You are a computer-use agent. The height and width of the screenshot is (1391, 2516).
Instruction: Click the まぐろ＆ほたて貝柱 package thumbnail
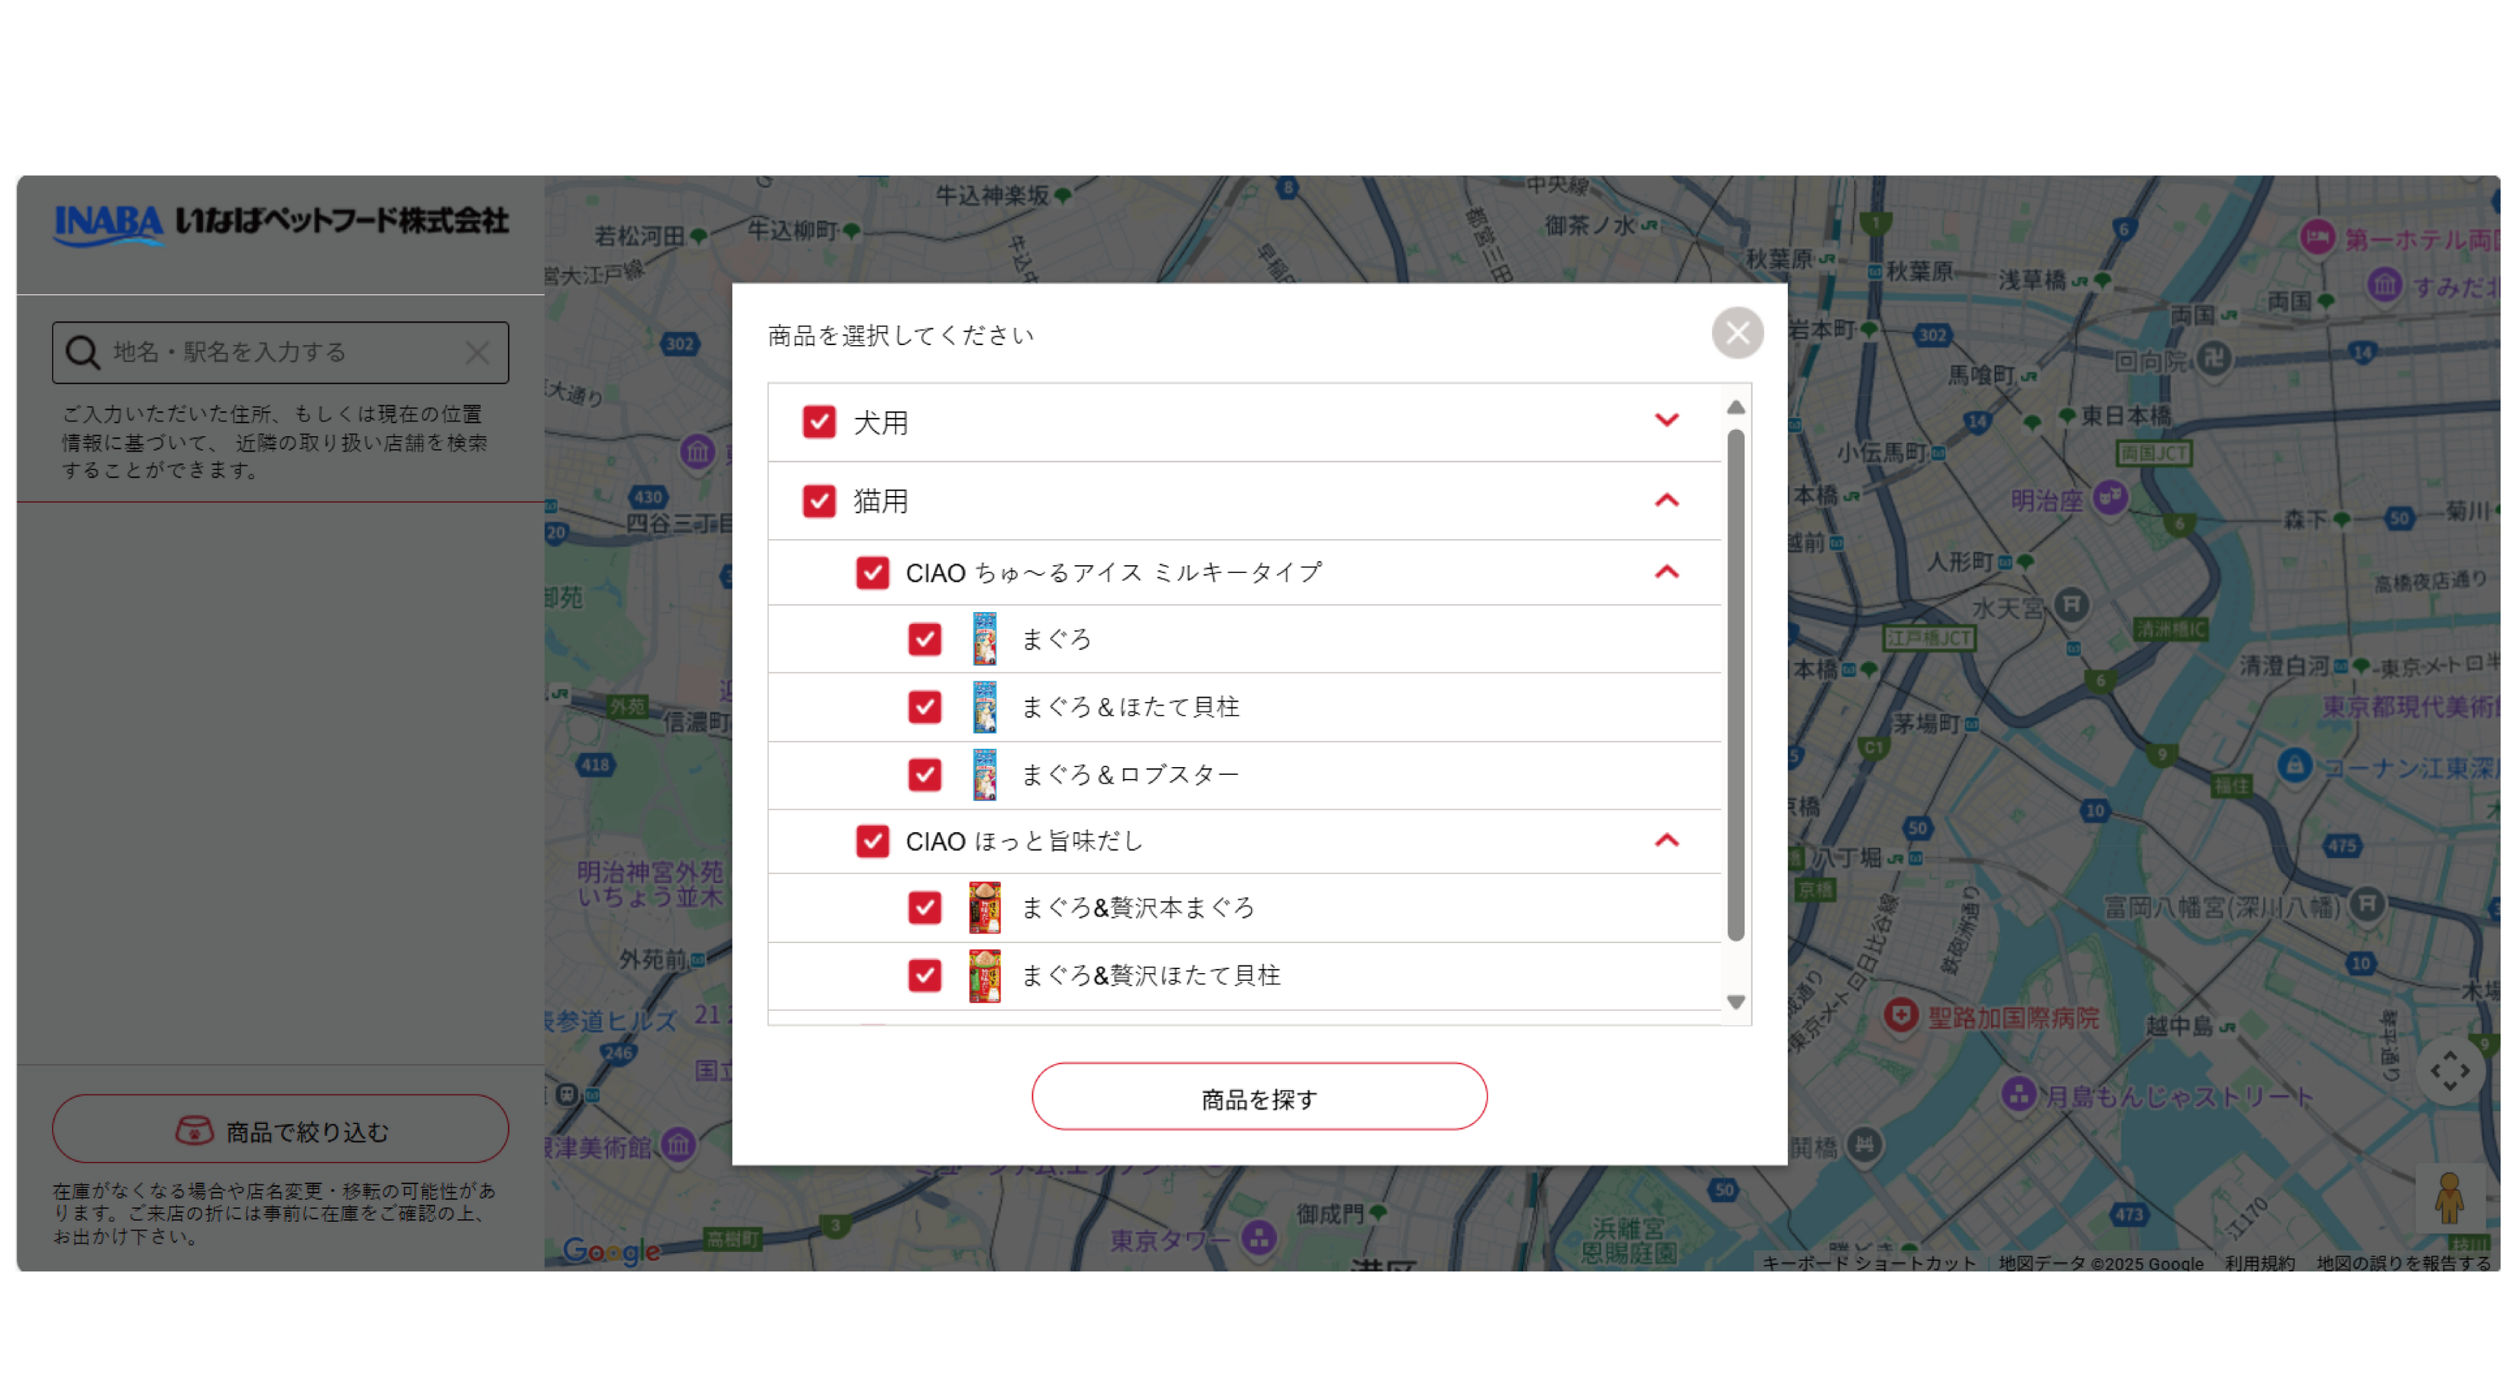coord(985,707)
